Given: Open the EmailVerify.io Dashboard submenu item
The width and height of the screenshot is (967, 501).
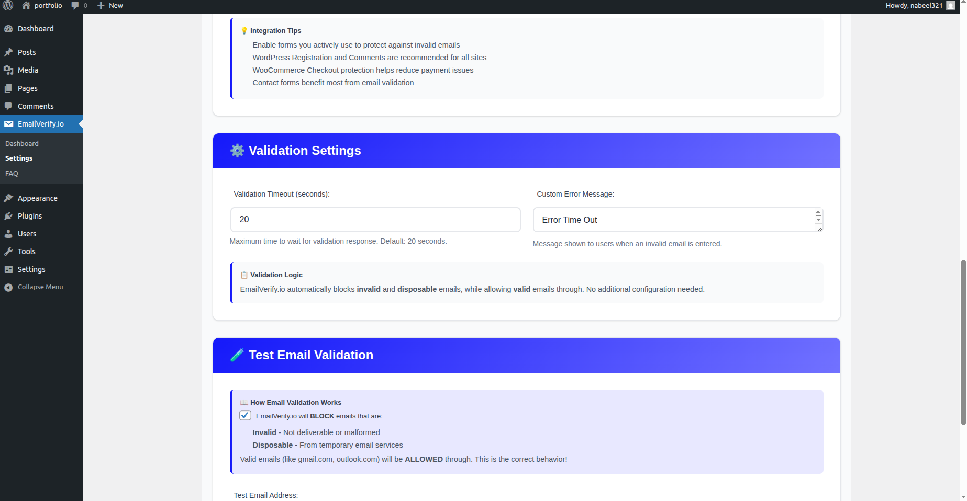Looking at the screenshot, I should click(x=22, y=144).
